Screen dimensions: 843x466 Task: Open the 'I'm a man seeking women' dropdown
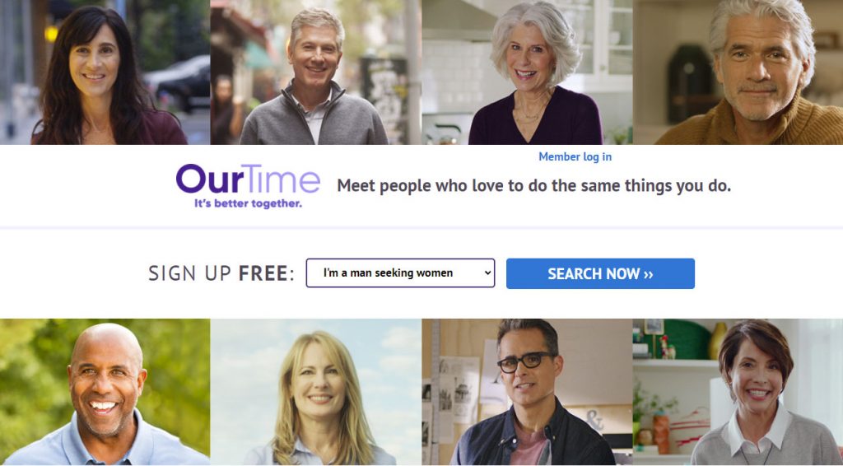[x=400, y=273]
